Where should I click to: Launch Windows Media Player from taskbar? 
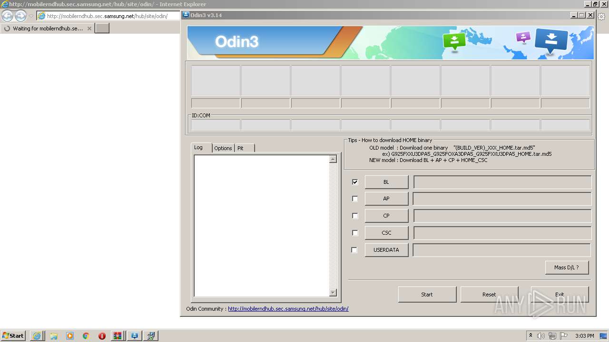tap(70, 336)
